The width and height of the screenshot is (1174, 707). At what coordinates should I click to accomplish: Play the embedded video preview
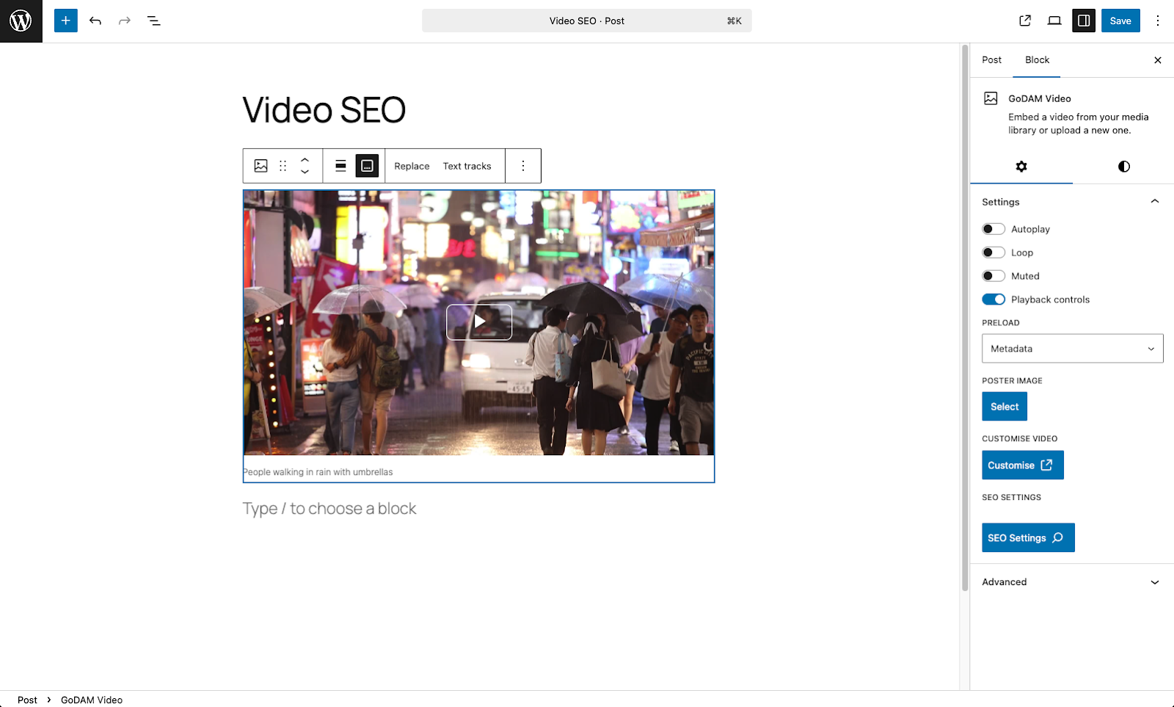point(478,322)
